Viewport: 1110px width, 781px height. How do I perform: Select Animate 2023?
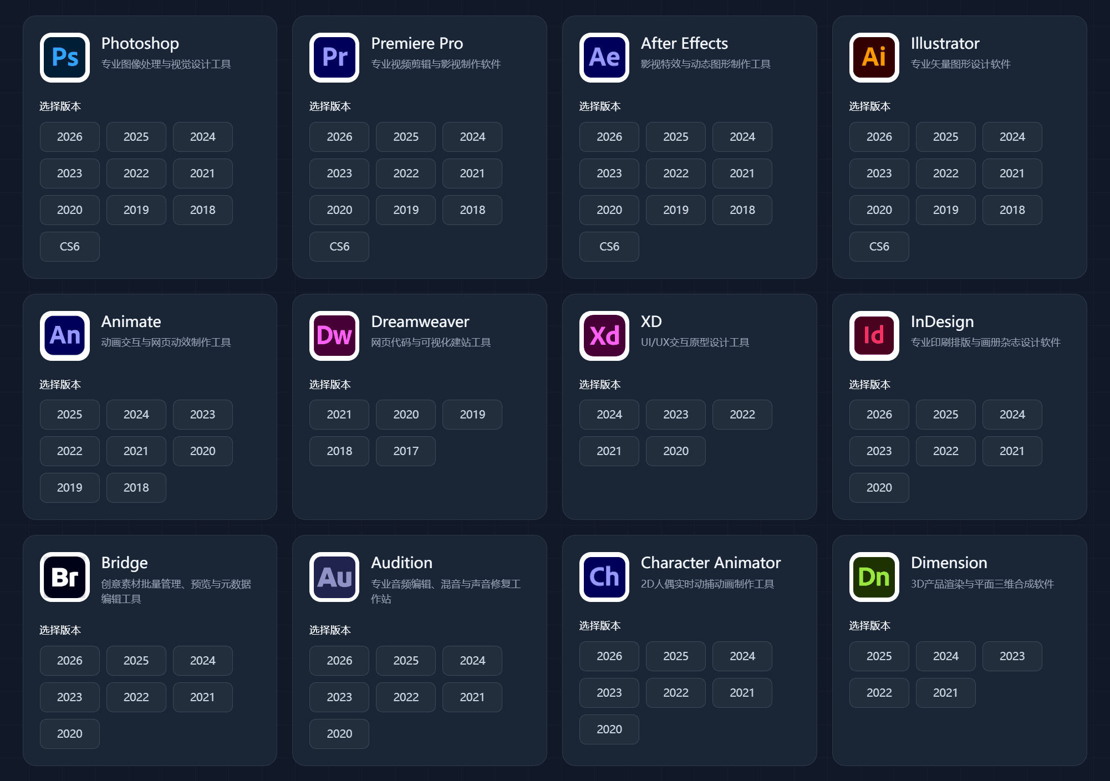(203, 415)
